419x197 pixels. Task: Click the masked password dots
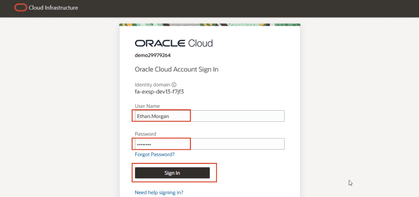coord(144,144)
